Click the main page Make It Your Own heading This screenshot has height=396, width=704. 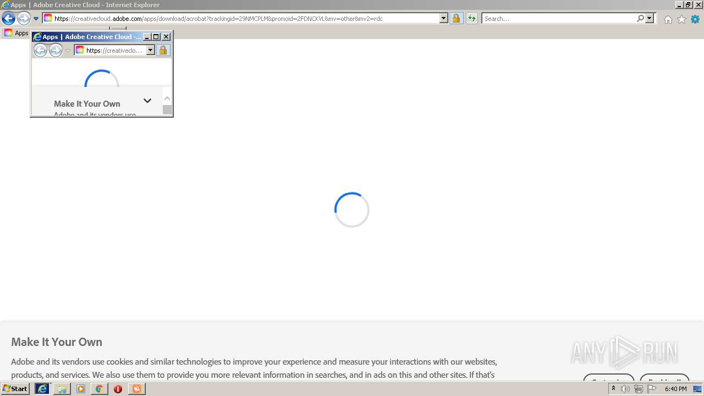pos(57,342)
